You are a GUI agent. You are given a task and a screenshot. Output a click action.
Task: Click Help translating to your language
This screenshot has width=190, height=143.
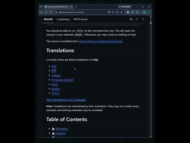(x=66, y=100)
